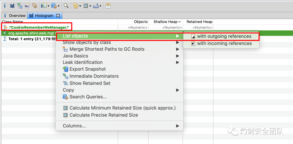Open Show objects by class submenu
Viewport: 293px width, 144px height.
[119, 42]
